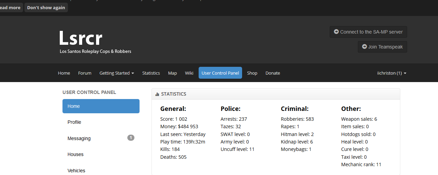Dismiss the notice with Don't show again

(46, 7)
